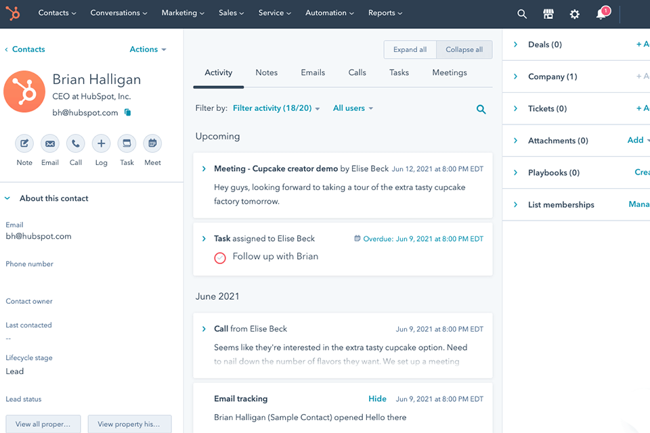Open the Service menu
This screenshot has width=650, height=433.
[274, 13]
